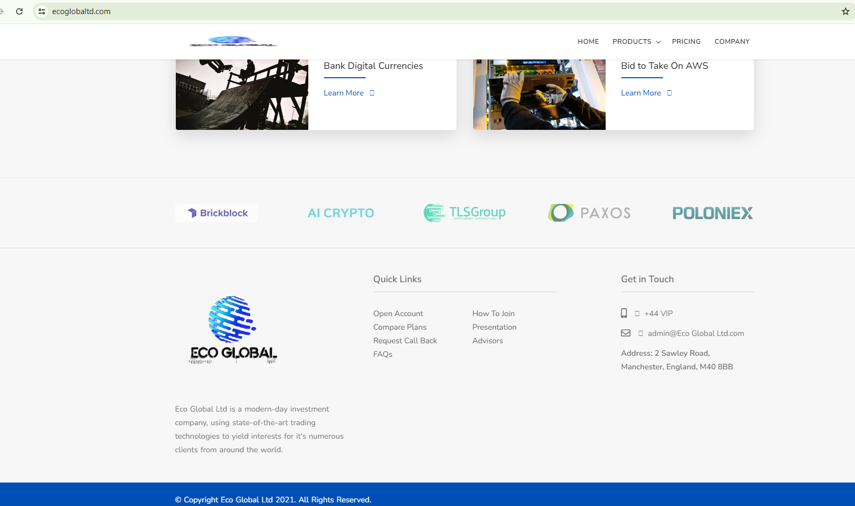
Task: Open the Open Account quick link
Action: coord(398,314)
